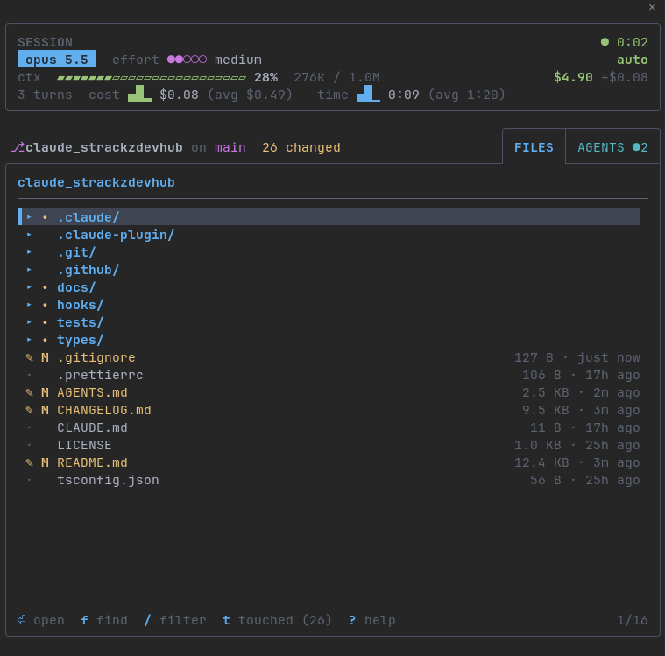This screenshot has width=665, height=656.
Task: Click the 26 changed indicator
Action: (x=301, y=147)
